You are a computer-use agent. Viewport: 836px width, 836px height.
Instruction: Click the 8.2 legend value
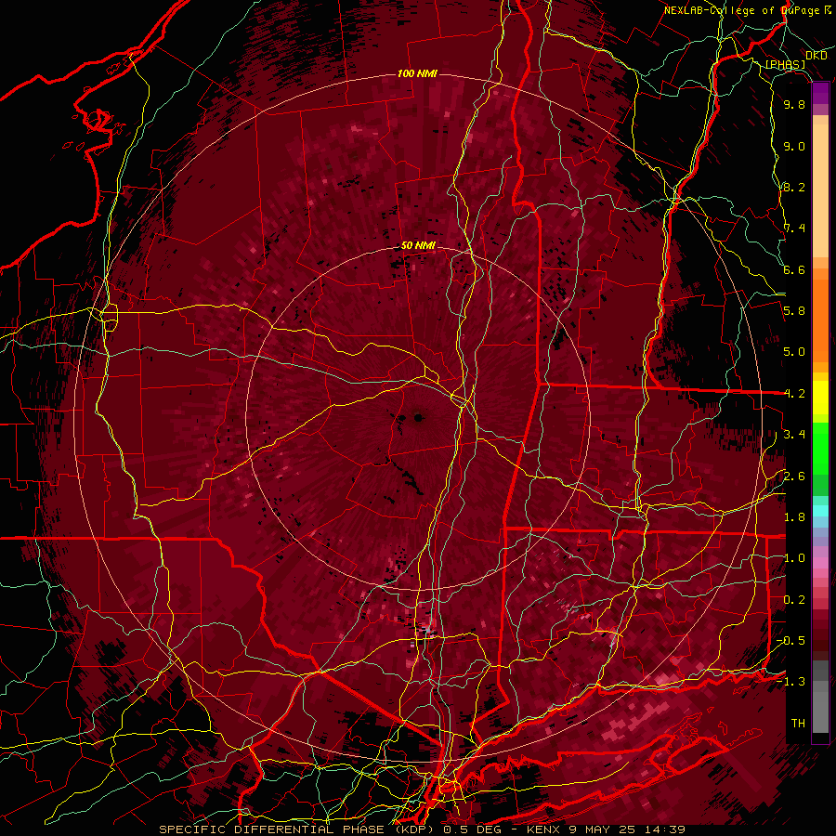(x=794, y=187)
